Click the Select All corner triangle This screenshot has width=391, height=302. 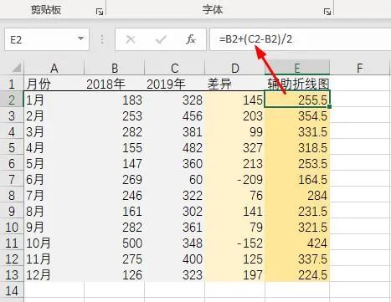point(17,68)
